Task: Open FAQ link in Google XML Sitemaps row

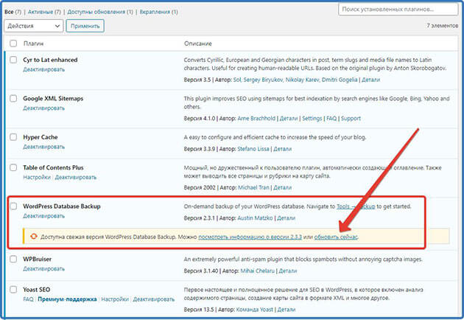Action: (x=331, y=119)
